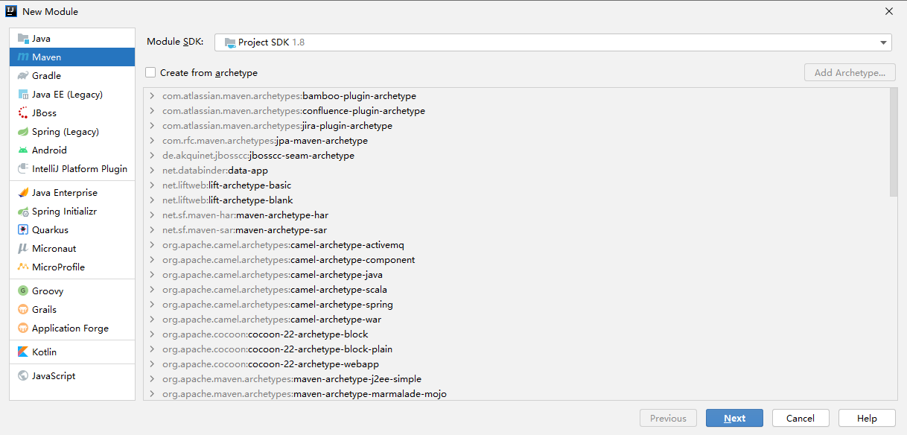
Task: Select the JavaScript globe icon
Action: (x=23, y=375)
